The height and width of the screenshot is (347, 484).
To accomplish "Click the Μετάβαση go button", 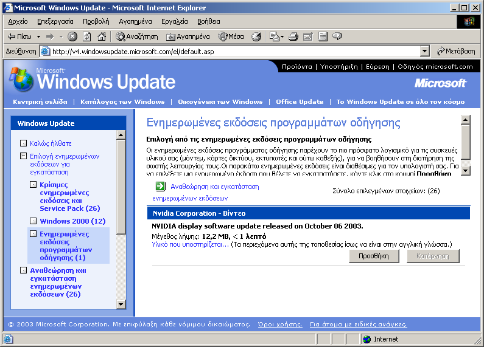I will [x=456, y=51].
